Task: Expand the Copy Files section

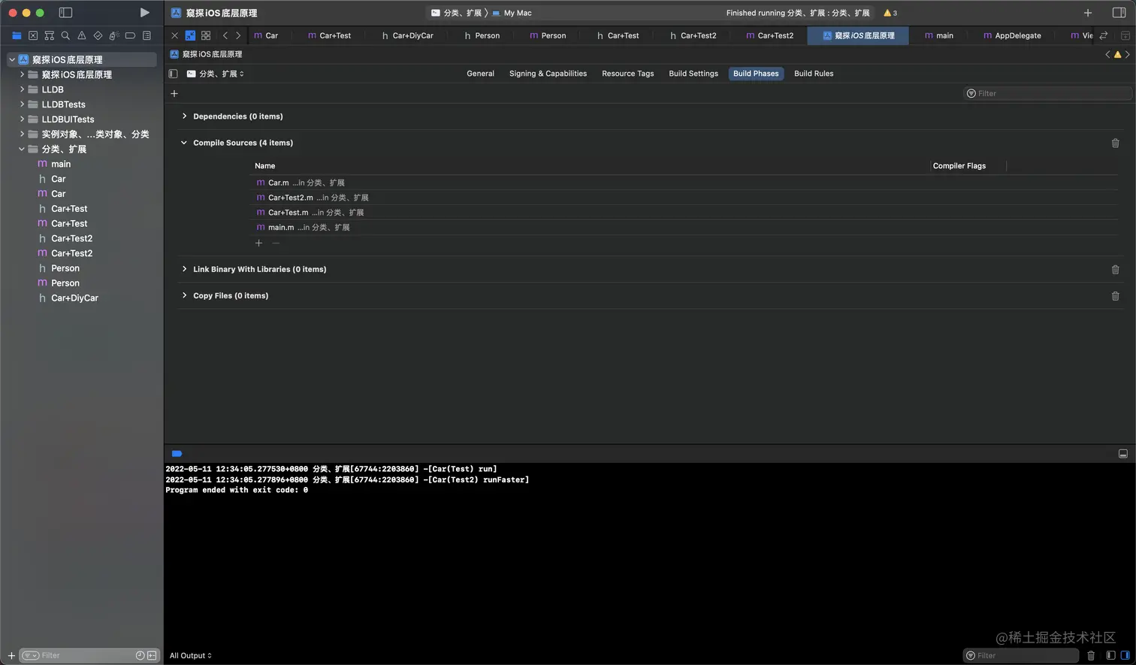Action: point(184,295)
